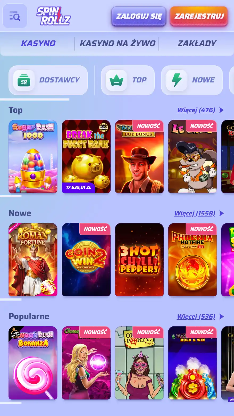
Task: Click the Zaloguj się button
Action: 139,16
